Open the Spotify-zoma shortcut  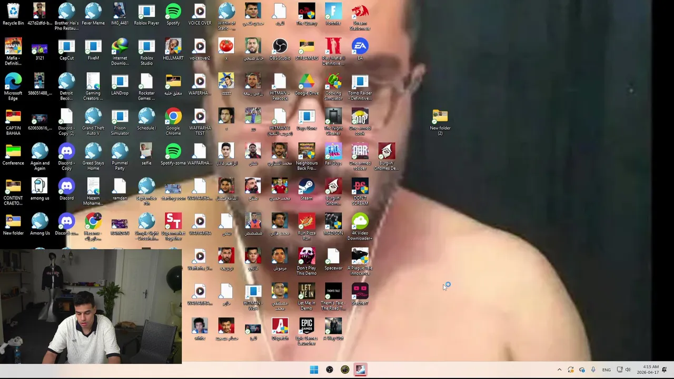coord(173,154)
